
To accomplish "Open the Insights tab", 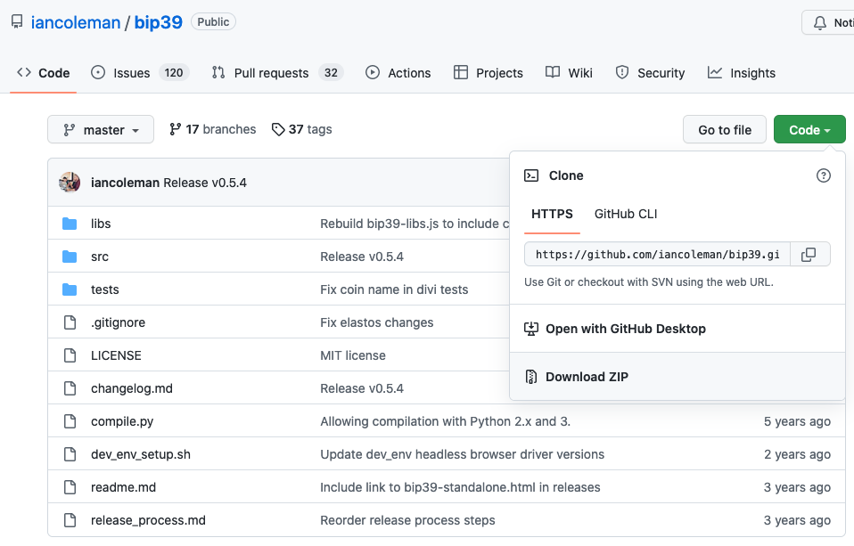I will (742, 73).
